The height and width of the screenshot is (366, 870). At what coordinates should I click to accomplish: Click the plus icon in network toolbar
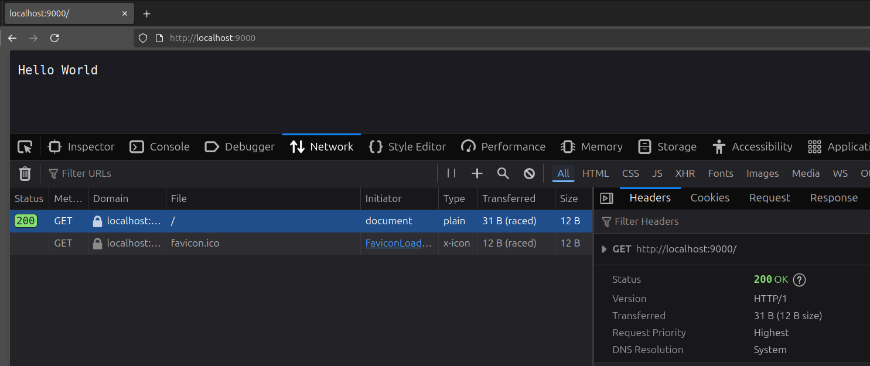click(477, 173)
